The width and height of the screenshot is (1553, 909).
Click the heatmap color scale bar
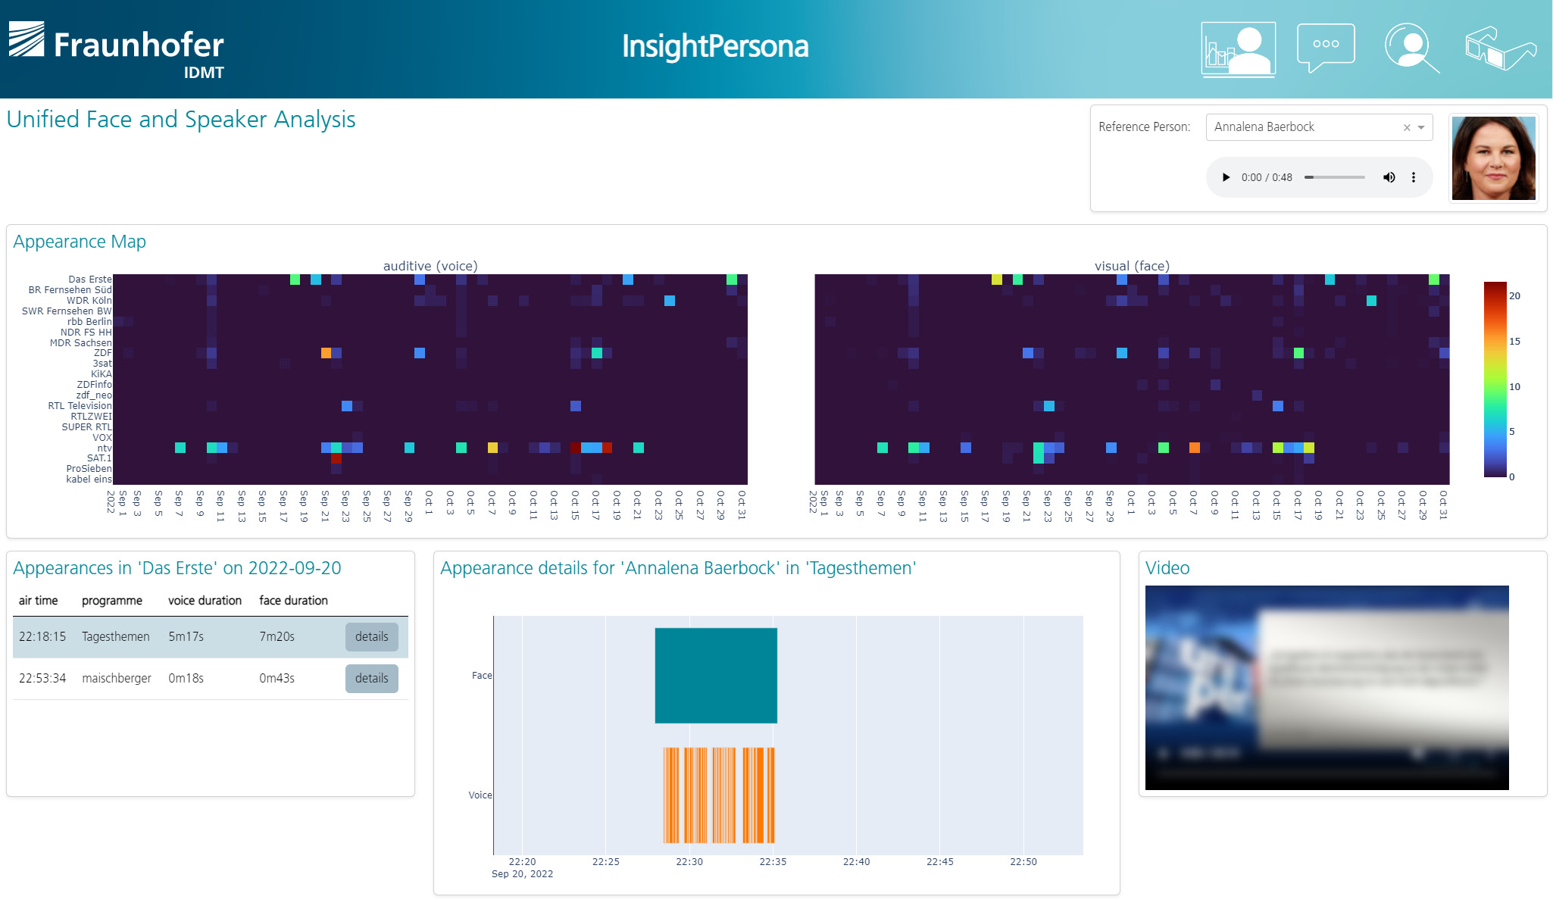pos(1495,379)
